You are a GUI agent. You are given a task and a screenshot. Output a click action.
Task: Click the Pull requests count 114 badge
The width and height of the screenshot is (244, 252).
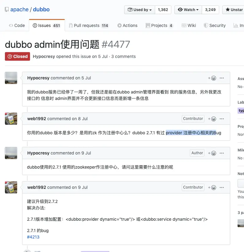pos(105,25)
